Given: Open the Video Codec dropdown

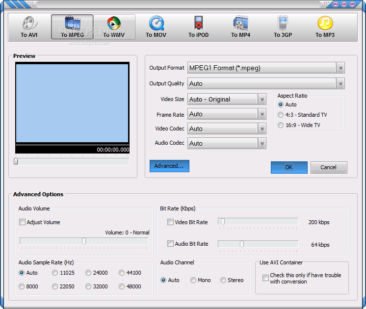Looking at the screenshot, I should pos(262,129).
